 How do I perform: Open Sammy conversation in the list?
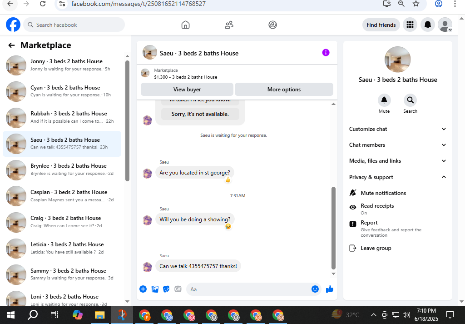tap(62, 274)
